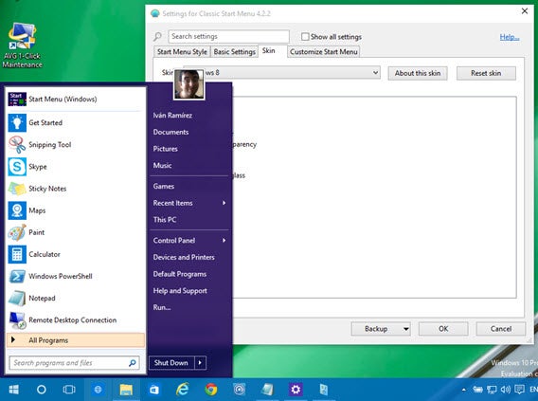Open the Help link
Viewport: 538px width, 401px height.
[x=510, y=37]
